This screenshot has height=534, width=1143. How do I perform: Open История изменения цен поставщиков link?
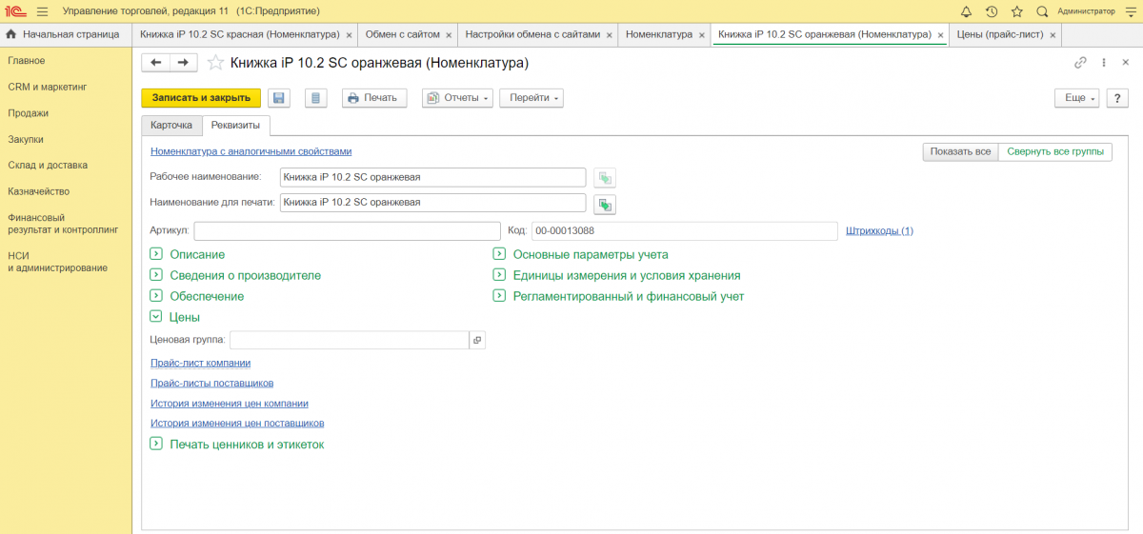point(237,423)
